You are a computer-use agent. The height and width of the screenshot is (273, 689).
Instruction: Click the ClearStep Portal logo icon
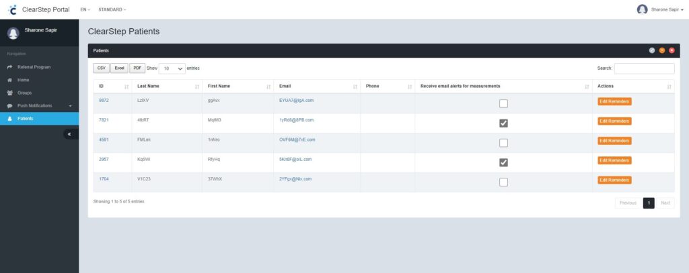click(x=12, y=9)
